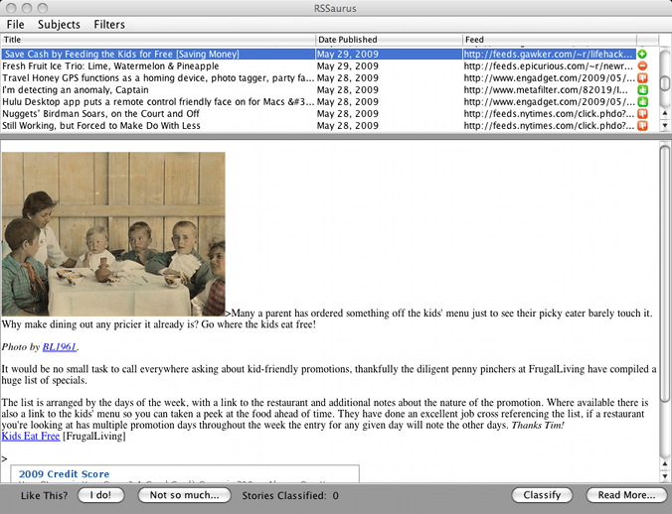Click the www.metafilter.com feed URL cell
This screenshot has height=514, width=672.
pyautogui.click(x=550, y=90)
